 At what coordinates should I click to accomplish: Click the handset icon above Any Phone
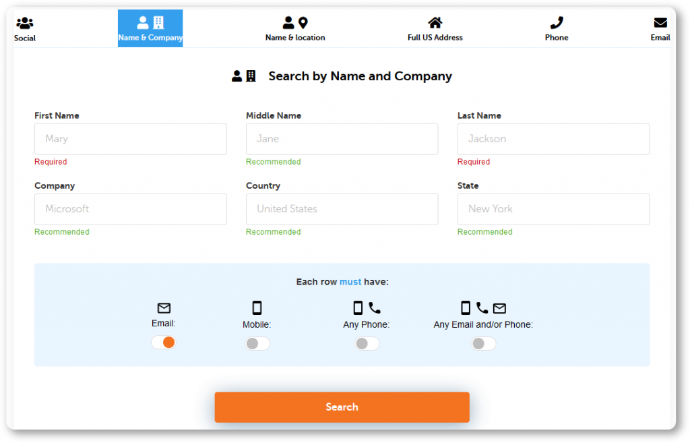(x=375, y=308)
